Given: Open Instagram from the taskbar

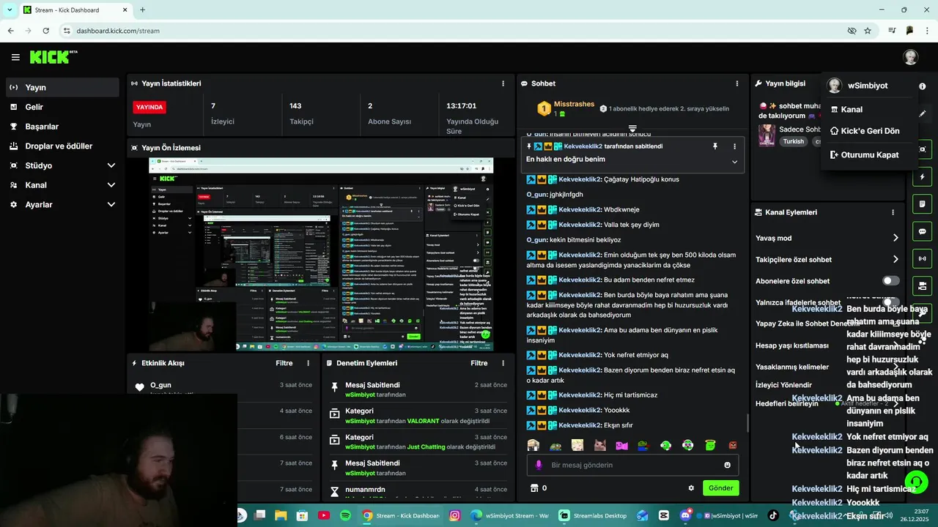Looking at the screenshot, I should [x=454, y=515].
